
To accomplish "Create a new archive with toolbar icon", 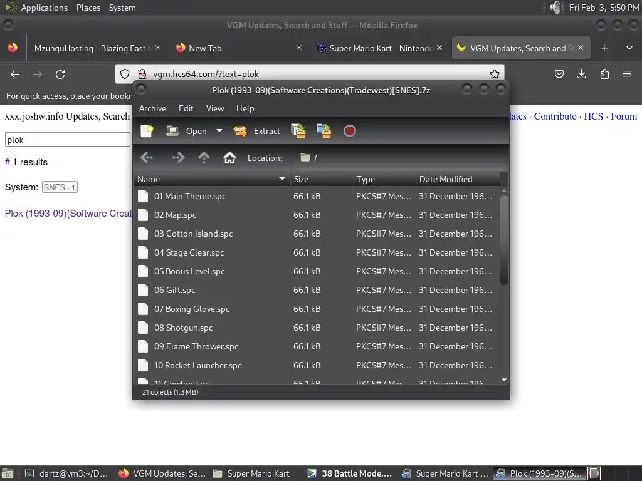I will (x=147, y=131).
